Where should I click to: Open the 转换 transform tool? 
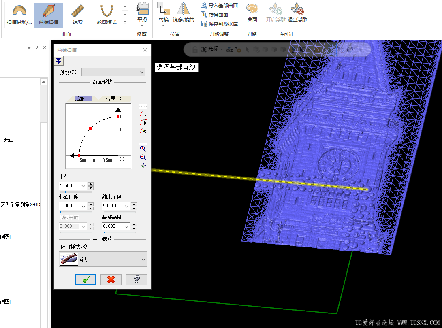[164, 14]
